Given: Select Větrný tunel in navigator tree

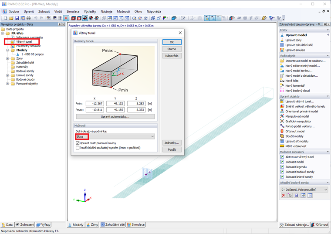Looking at the screenshot, I should [x=24, y=41].
